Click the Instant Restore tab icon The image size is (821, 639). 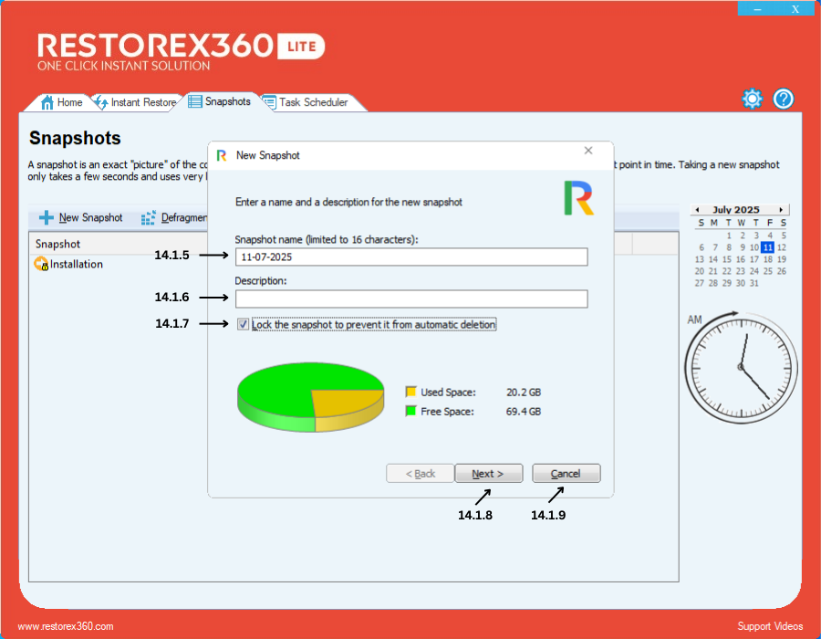tap(100, 102)
